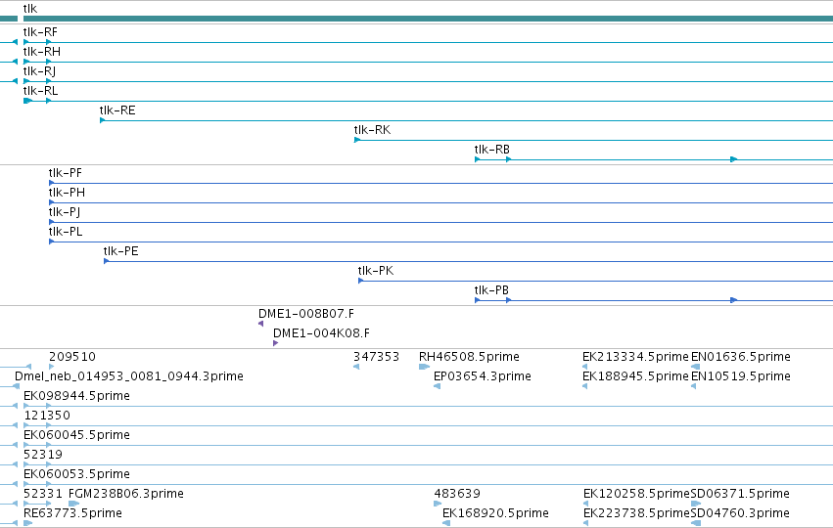
Task: Click the EK168920.5prime arrow glyph
Action: (x=446, y=523)
